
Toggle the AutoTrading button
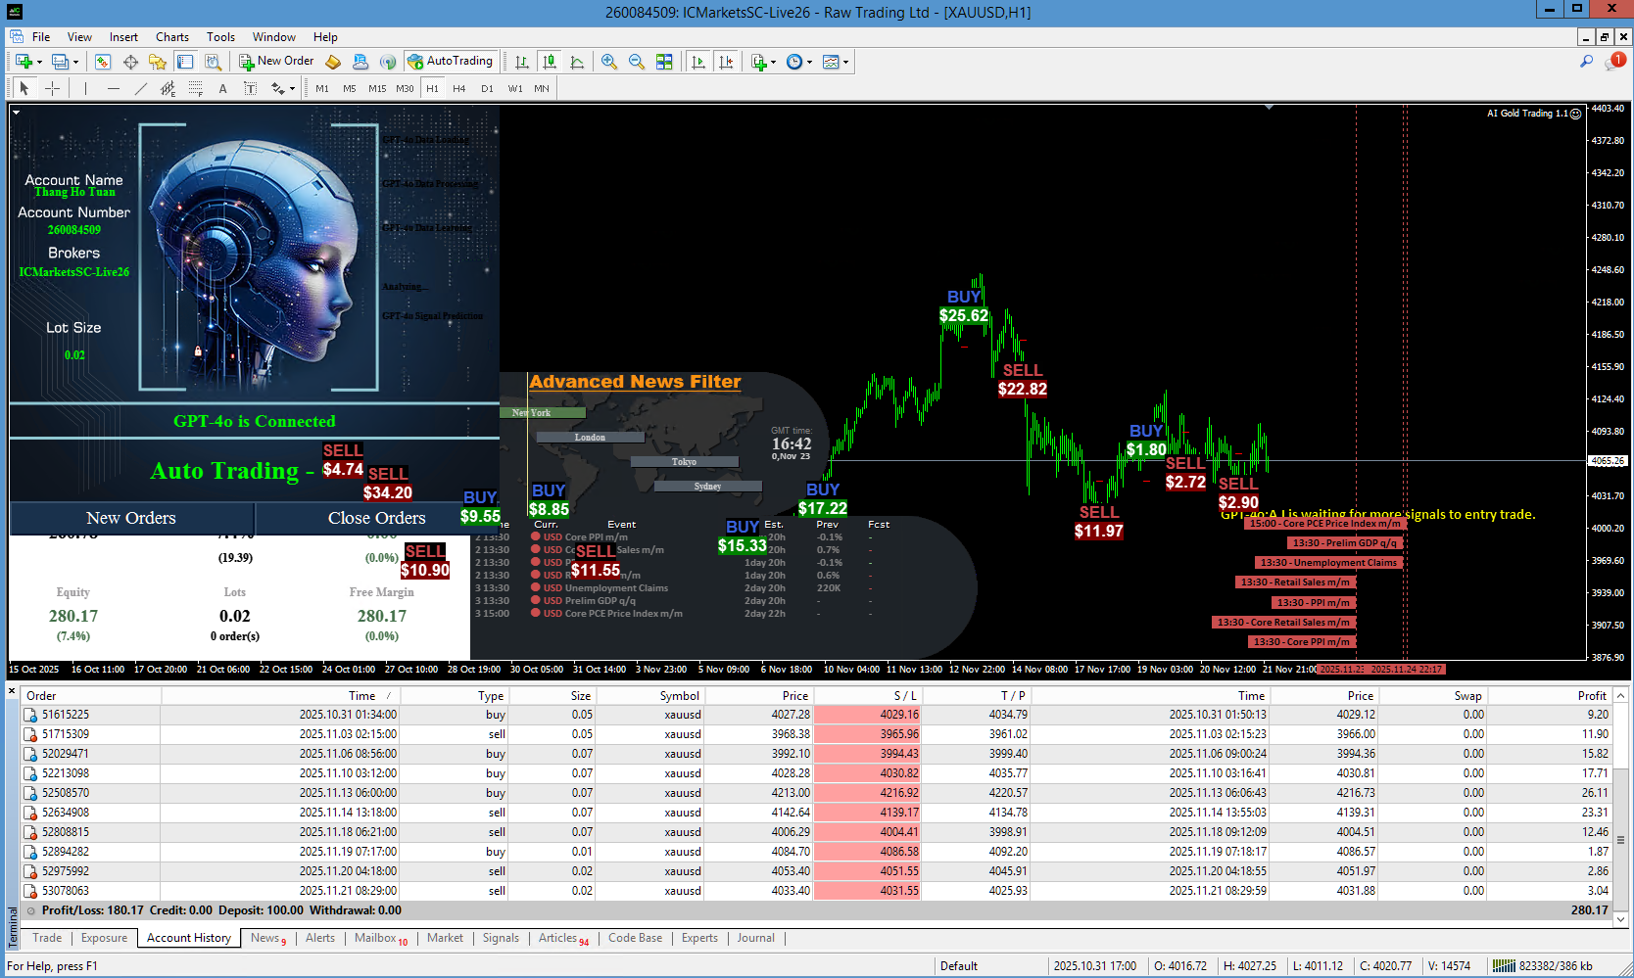[451, 62]
